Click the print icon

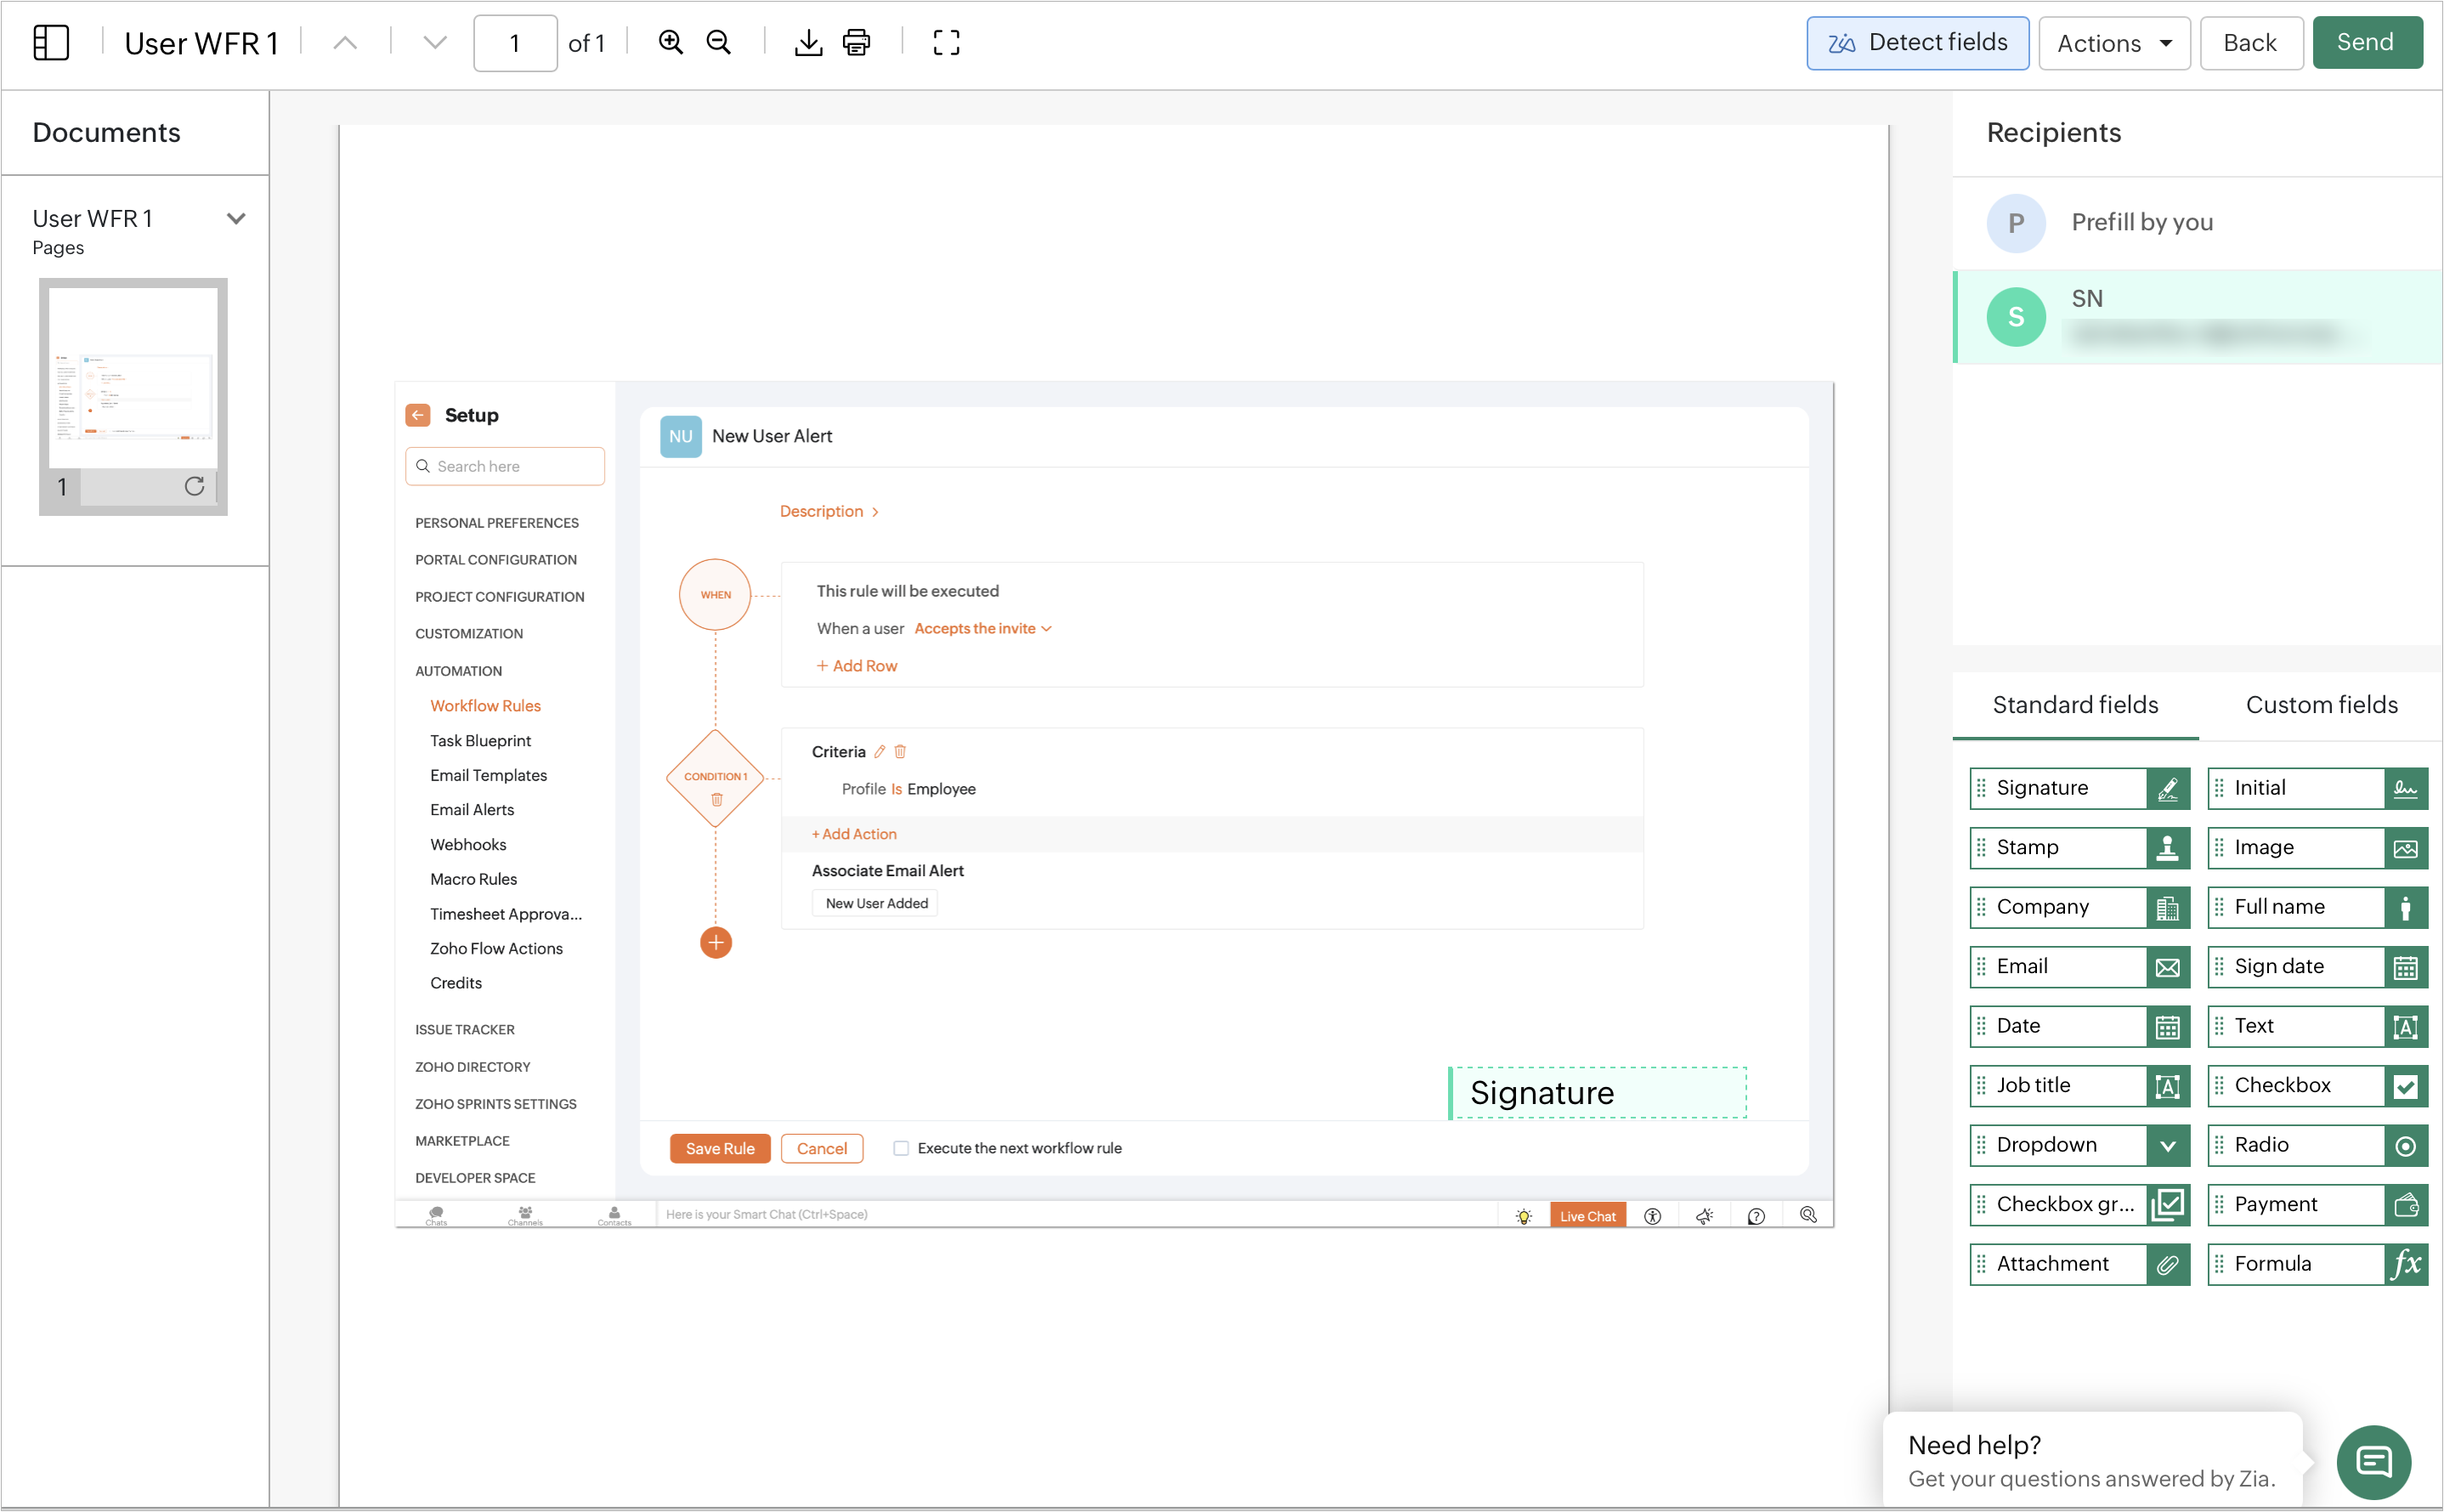pos(857,43)
